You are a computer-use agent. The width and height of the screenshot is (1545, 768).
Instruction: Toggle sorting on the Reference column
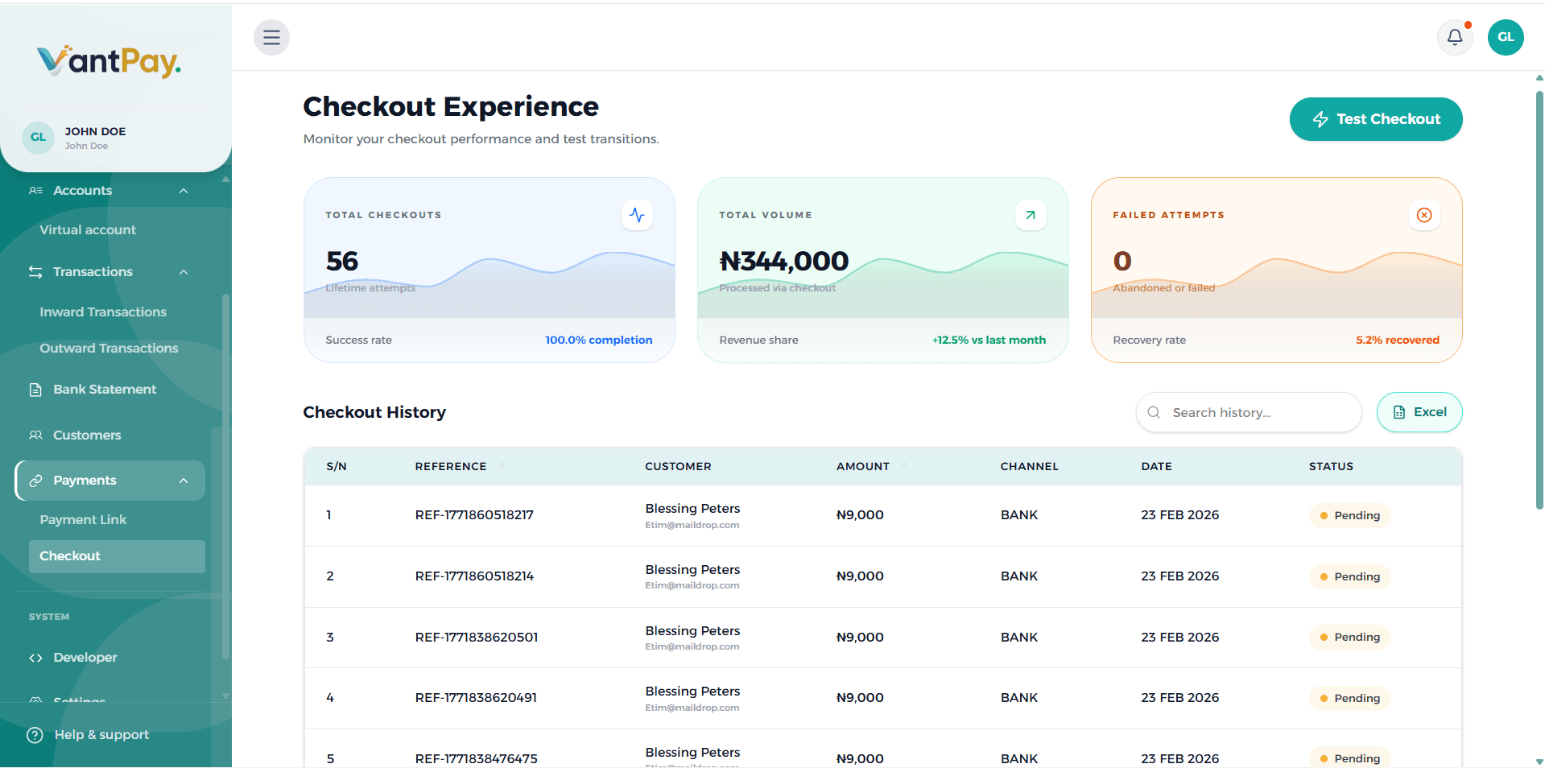point(501,466)
